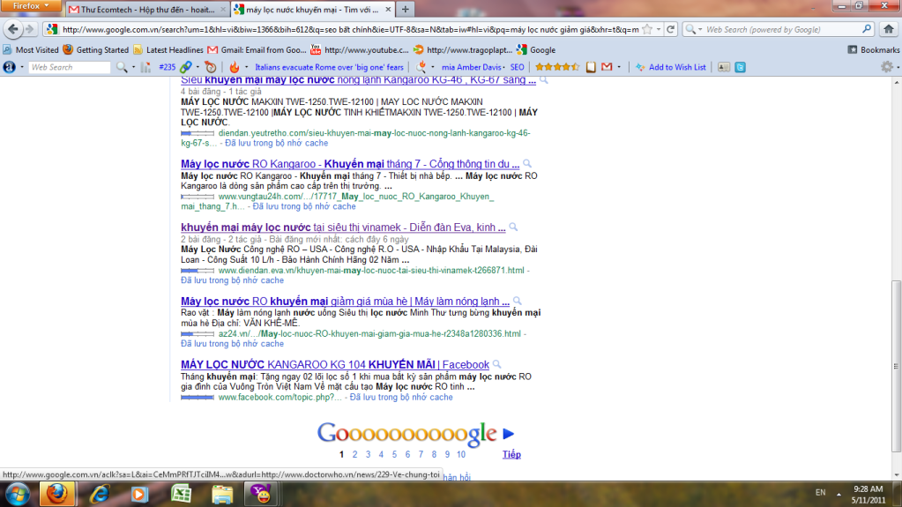Close the Thư Ecomtech Gmail tab
902x507 pixels.
click(x=223, y=9)
